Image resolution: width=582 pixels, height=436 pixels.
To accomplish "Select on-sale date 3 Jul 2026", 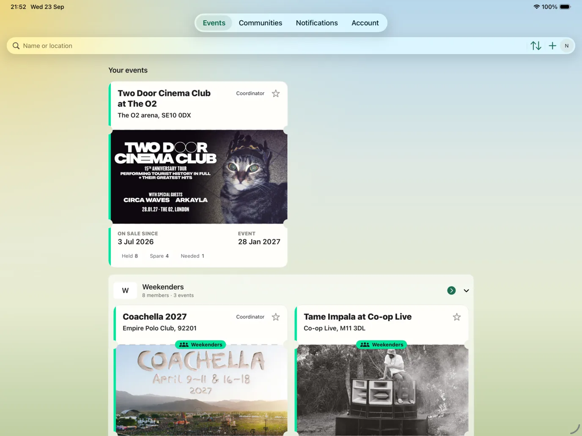I will pos(136,242).
